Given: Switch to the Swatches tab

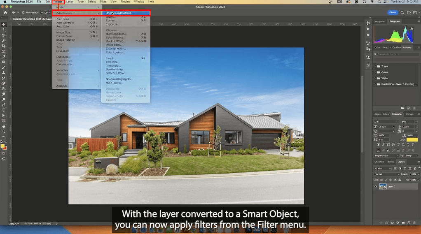Looking at the screenshot, I should (386, 47).
